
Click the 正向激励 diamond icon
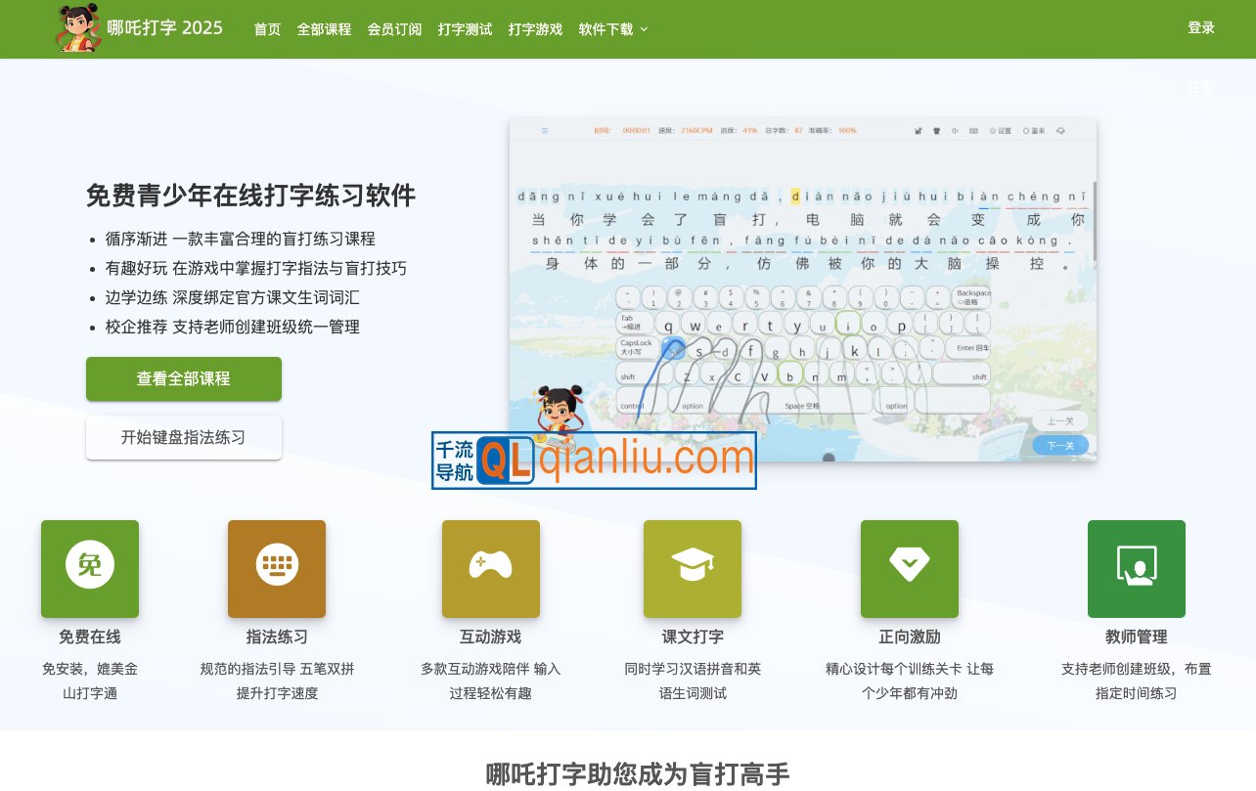pyautogui.click(x=910, y=569)
